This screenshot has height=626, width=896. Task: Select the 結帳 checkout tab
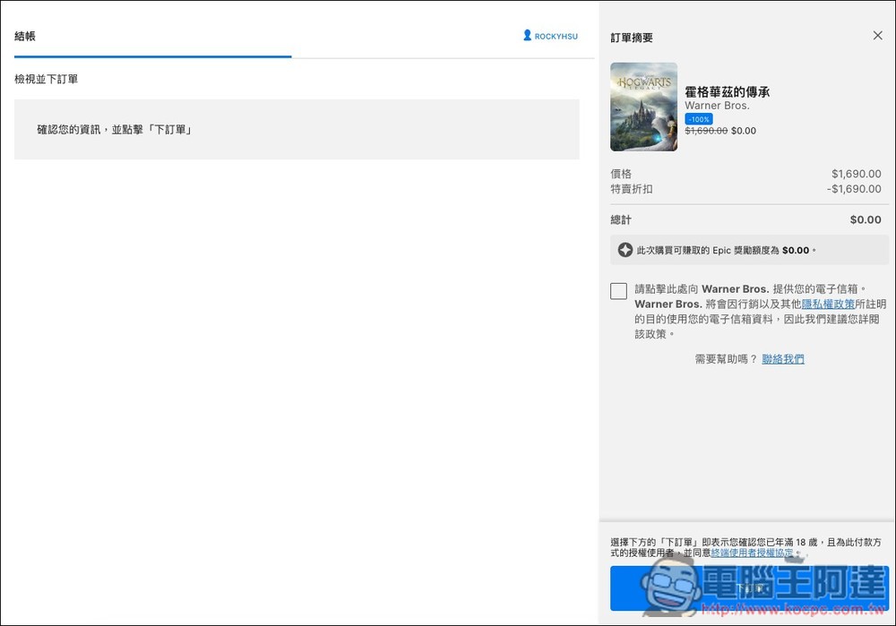coord(25,37)
